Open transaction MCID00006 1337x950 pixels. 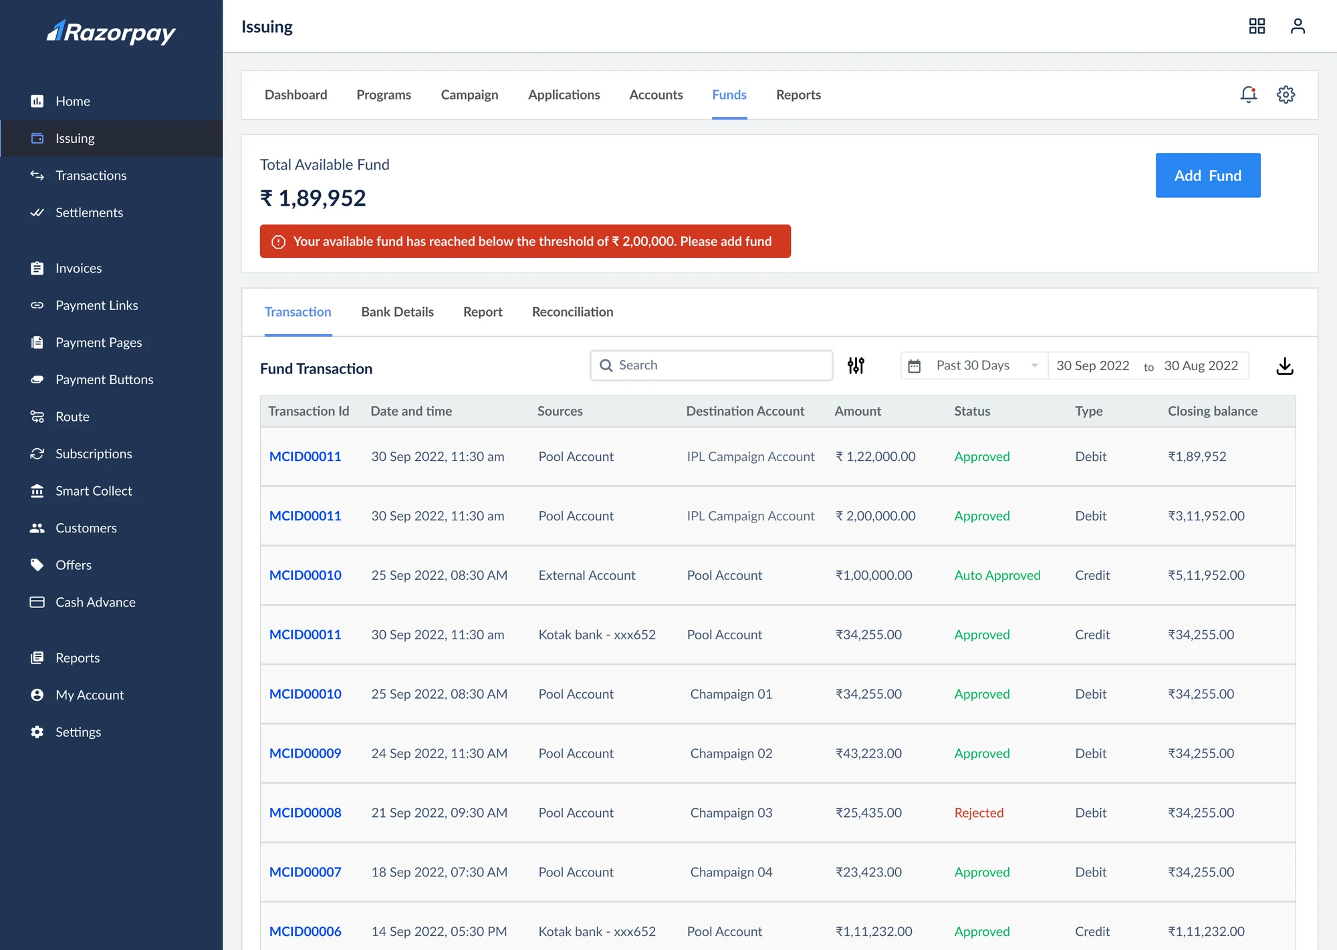[305, 931]
